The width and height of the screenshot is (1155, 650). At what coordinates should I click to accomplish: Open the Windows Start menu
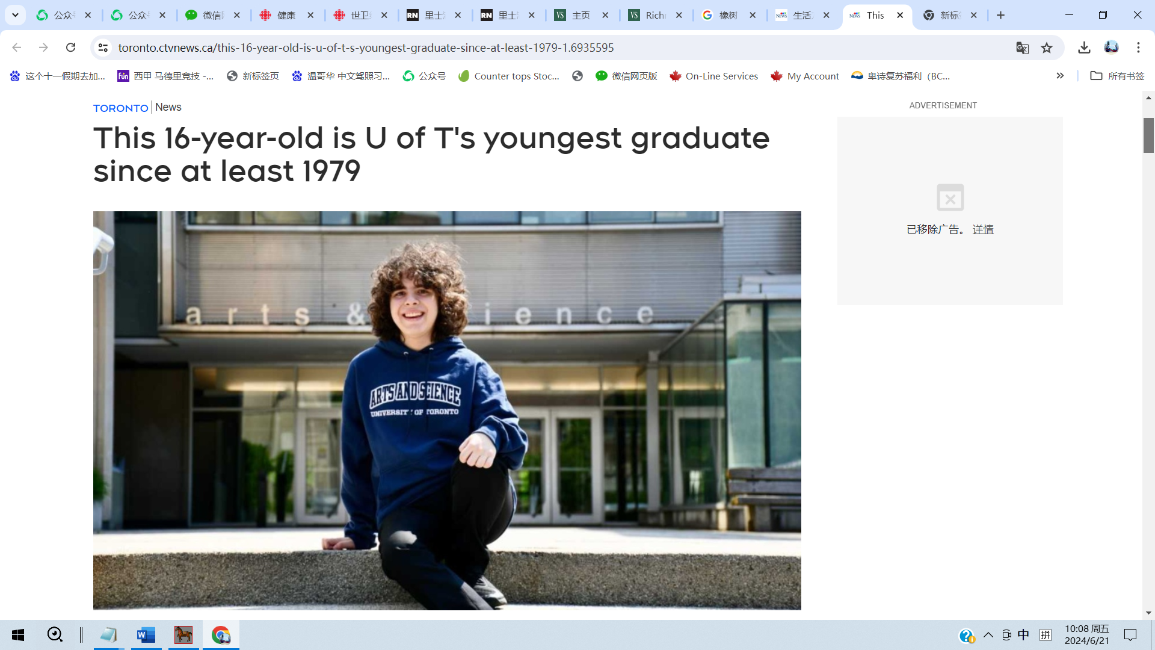click(x=18, y=635)
